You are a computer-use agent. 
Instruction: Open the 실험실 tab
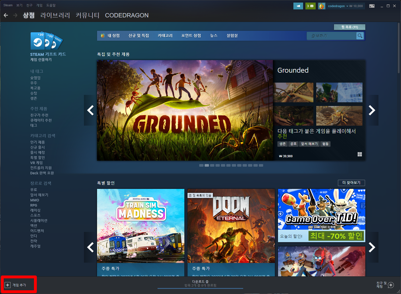232,36
